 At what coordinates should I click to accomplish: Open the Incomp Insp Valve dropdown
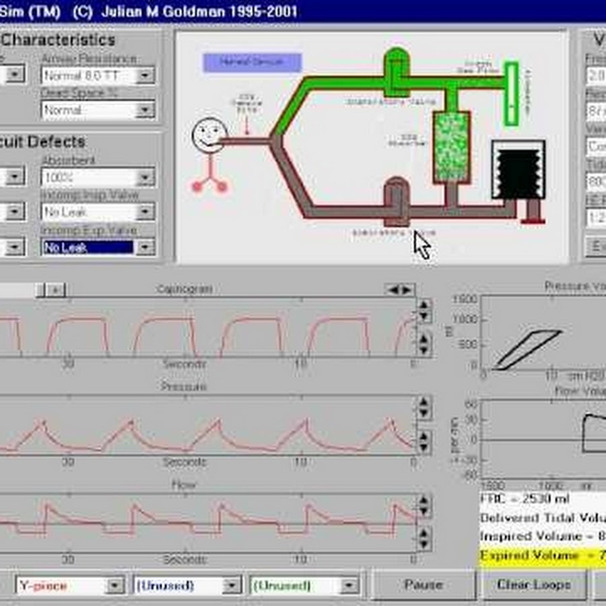tap(145, 213)
